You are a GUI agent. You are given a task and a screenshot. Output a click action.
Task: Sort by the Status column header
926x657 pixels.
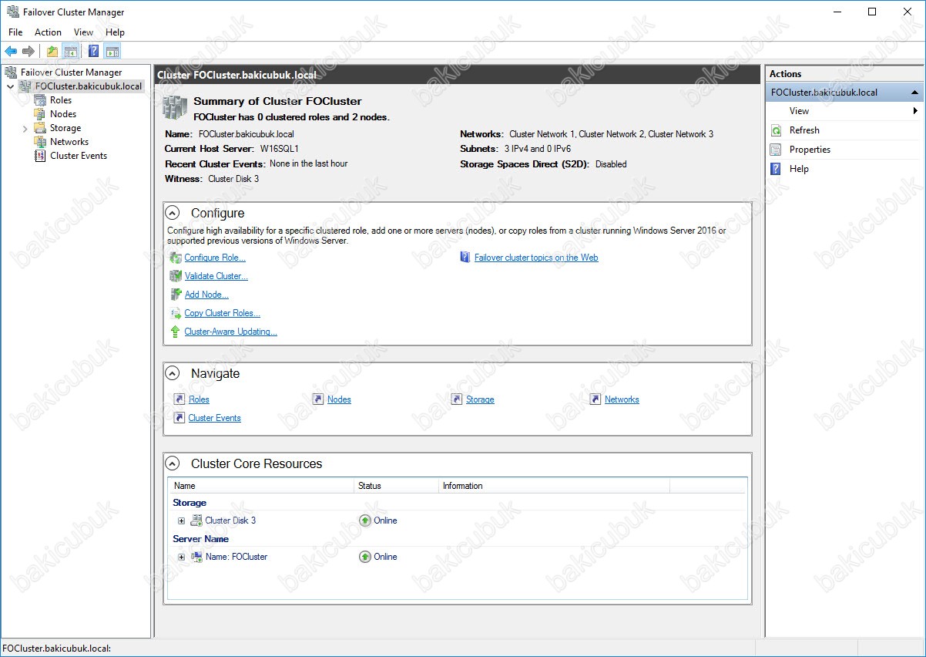click(x=396, y=486)
